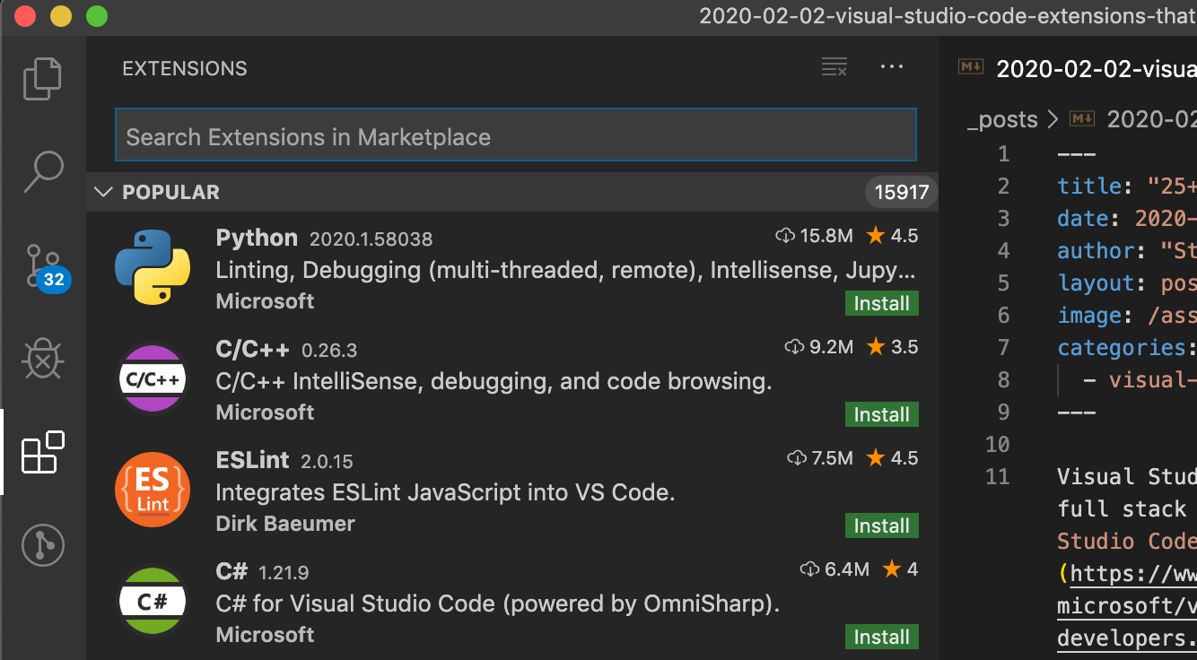1197x660 pixels.
Task: Click the C# OmniSharp description text
Action: [498, 604]
